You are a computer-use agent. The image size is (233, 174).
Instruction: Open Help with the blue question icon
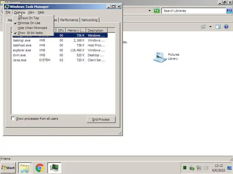pyautogui.click(x=226, y=27)
